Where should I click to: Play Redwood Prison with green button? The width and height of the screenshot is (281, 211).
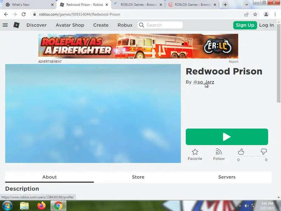[227, 137]
